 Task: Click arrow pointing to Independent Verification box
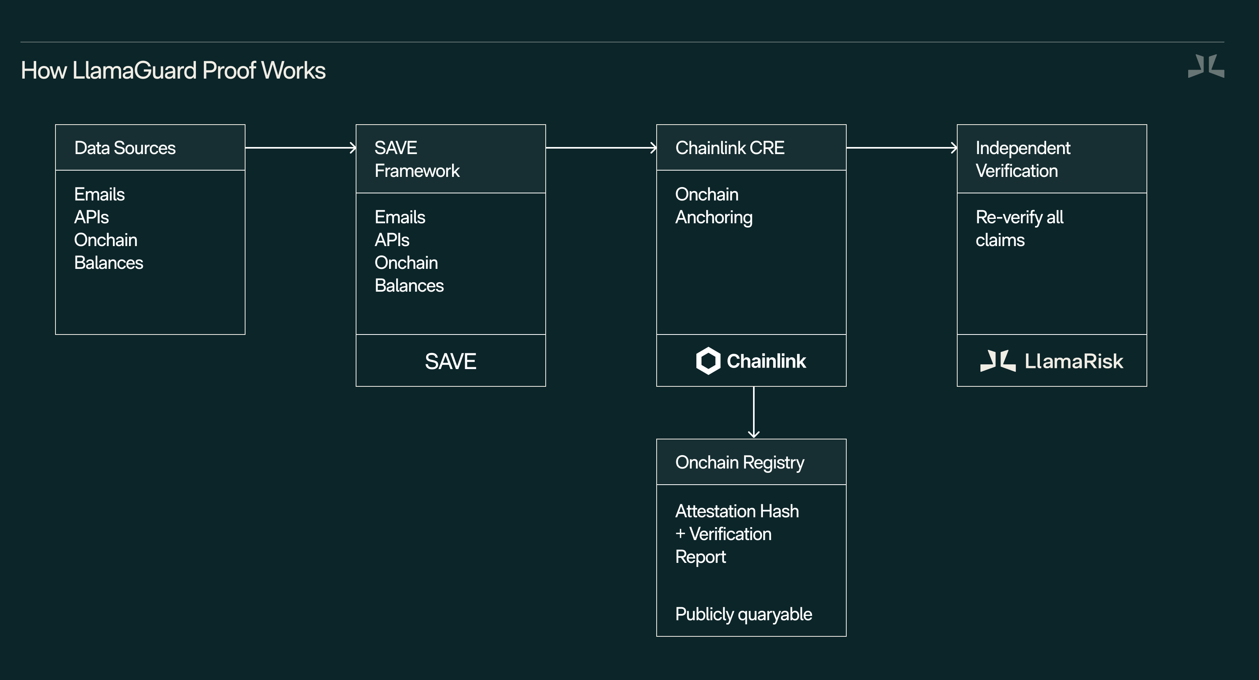tap(901, 147)
